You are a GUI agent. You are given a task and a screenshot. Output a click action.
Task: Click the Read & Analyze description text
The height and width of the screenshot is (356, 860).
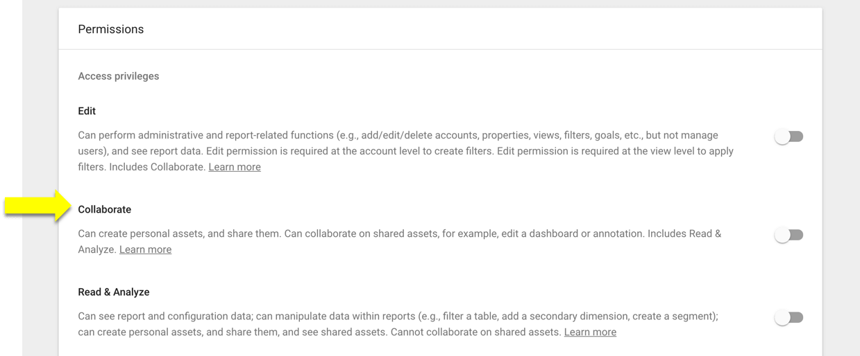pos(398,324)
